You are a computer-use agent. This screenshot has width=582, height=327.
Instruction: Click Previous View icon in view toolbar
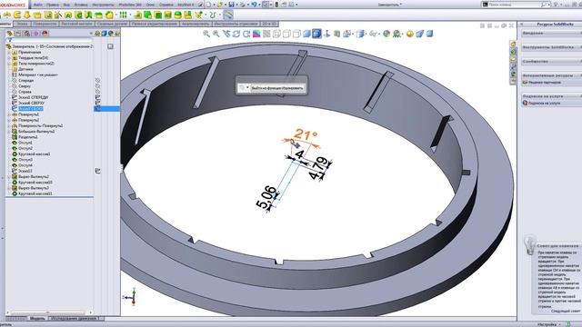(226, 34)
